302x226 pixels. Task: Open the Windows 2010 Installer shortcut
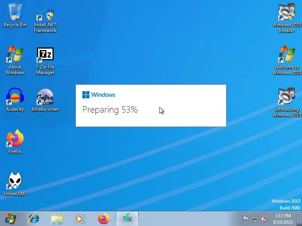(287, 18)
